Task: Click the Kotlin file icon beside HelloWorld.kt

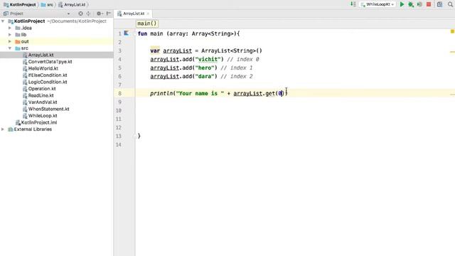Action: tap(25, 68)
